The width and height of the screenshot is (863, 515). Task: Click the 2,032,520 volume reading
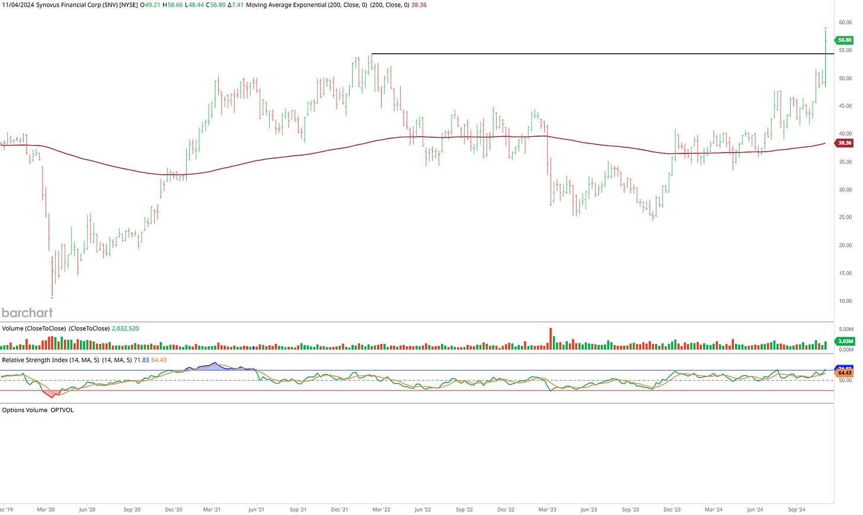(125, 329)
